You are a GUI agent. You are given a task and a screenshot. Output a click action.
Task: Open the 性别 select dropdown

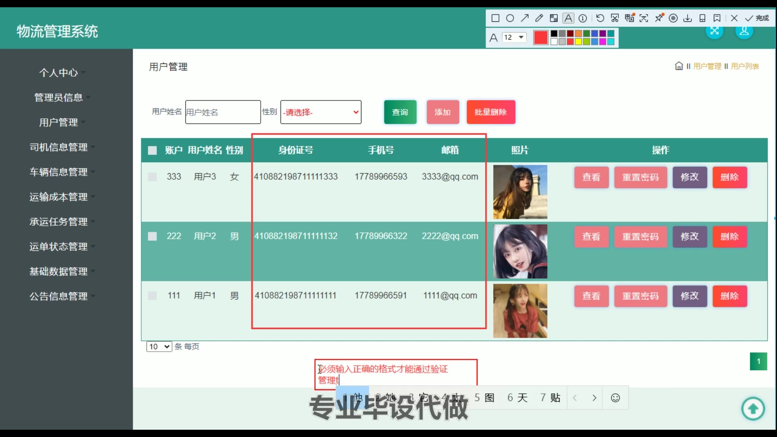coord(321,112)
